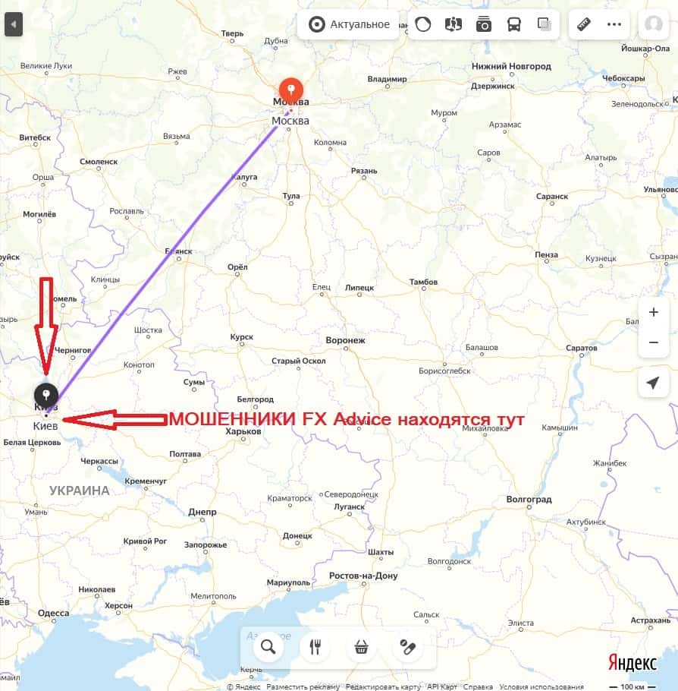Toggle photo layer camera icon
This screenshot has height=691, width=678.
[x=483, y=24]
